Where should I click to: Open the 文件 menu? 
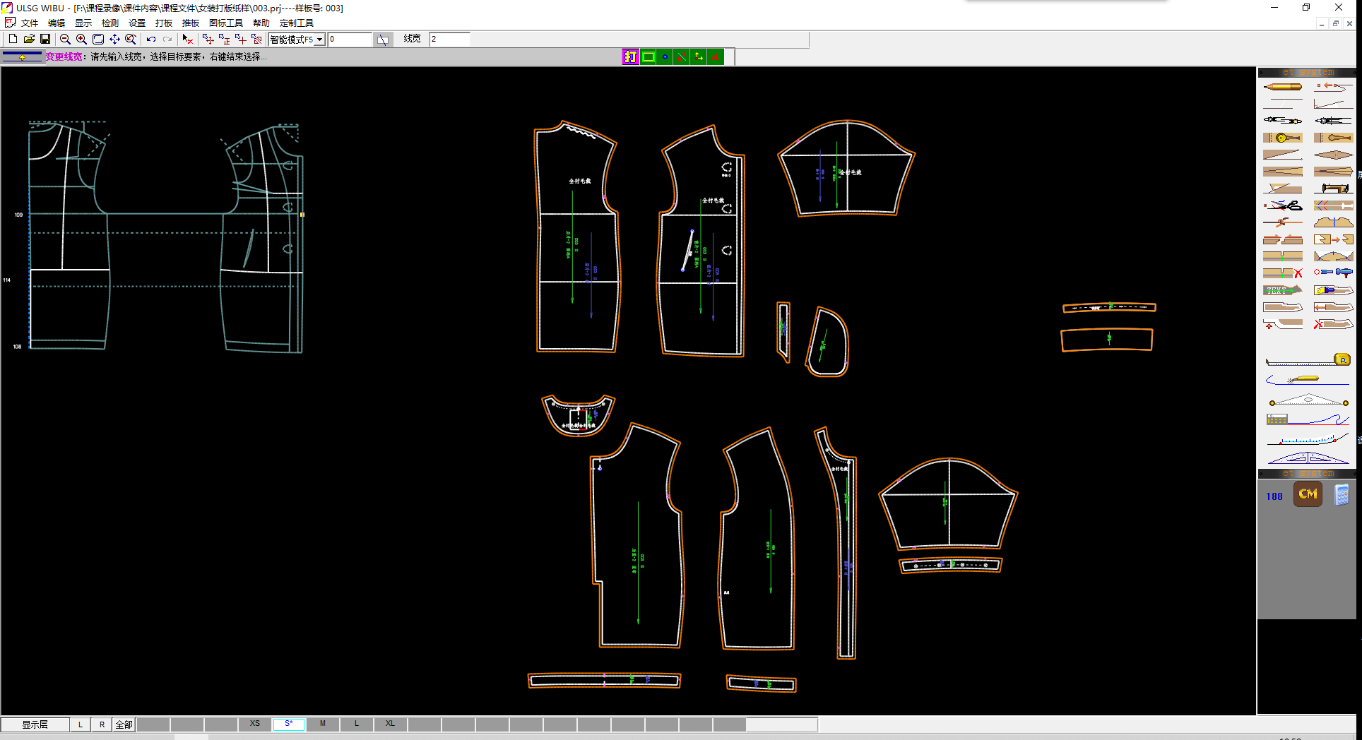tap(30, 23)
